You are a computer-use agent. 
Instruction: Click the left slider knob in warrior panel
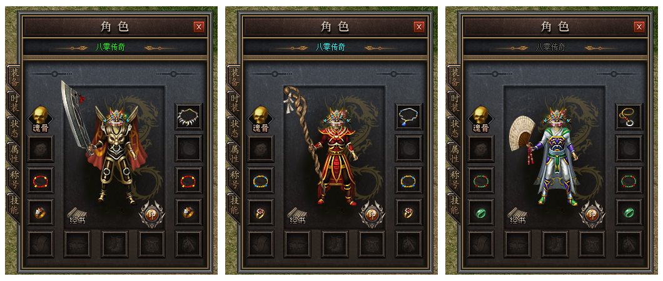pyautogui.click(x=54, y=74)
